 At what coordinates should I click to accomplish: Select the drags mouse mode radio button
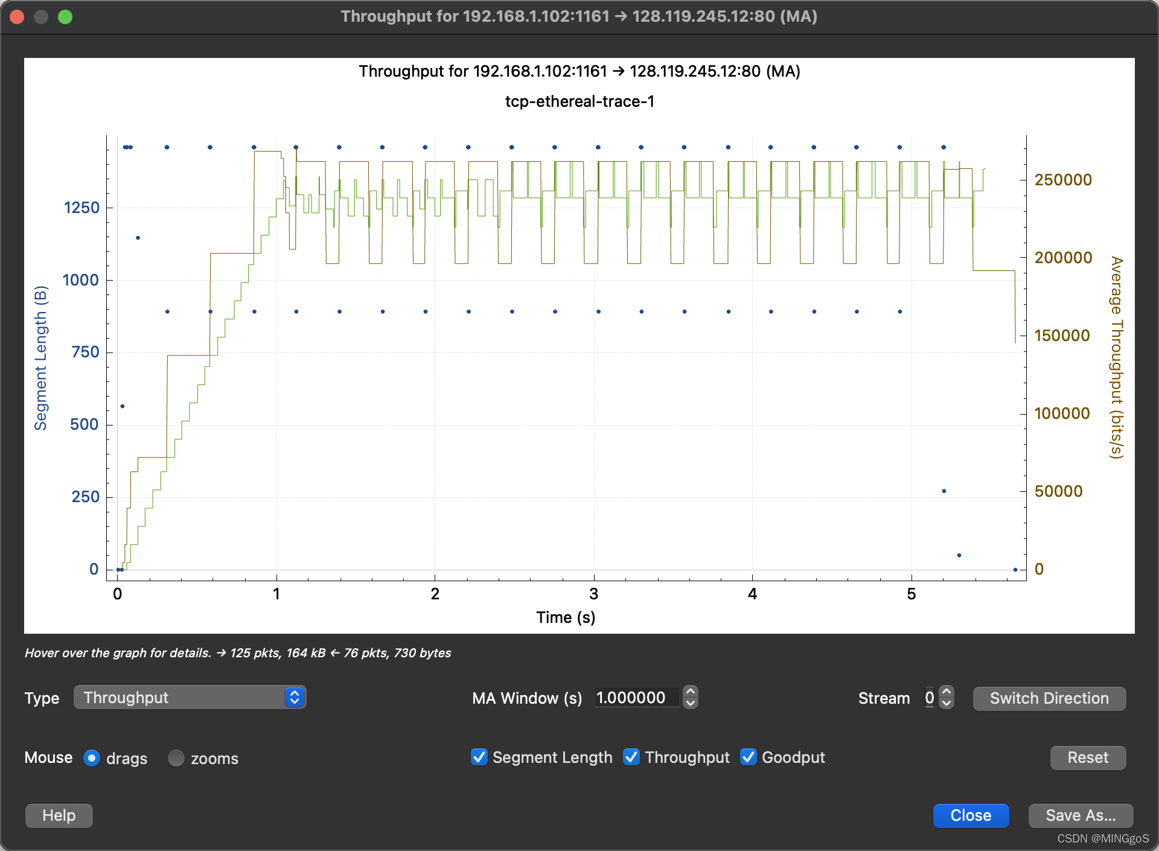click(x=92, y=758)
